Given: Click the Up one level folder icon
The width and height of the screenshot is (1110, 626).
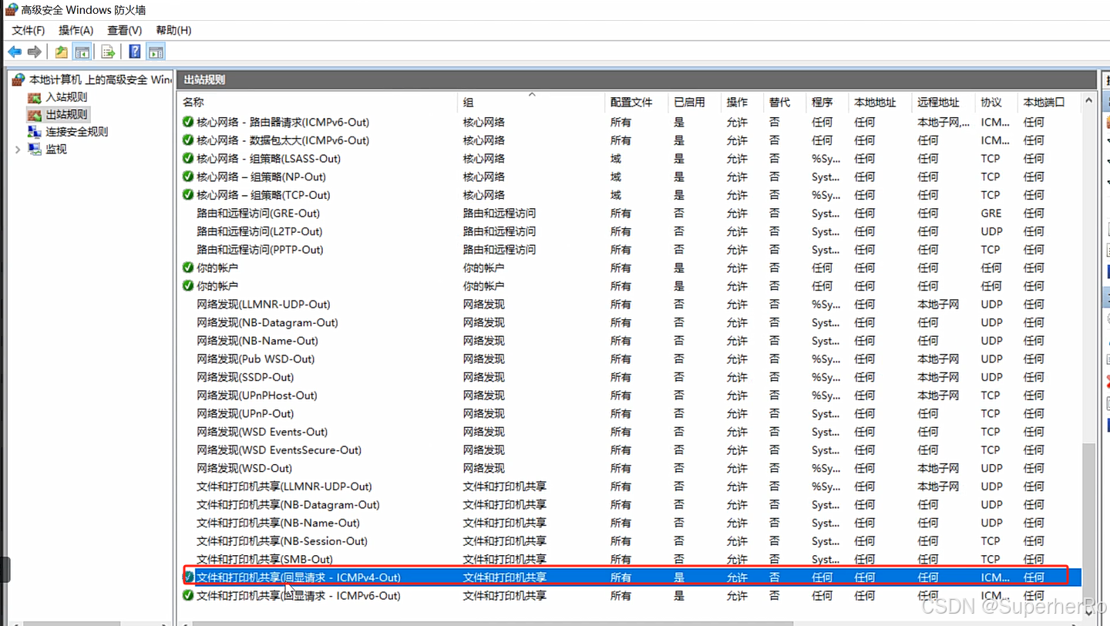Looking at the screenshot, I should (x=61, y=52).
